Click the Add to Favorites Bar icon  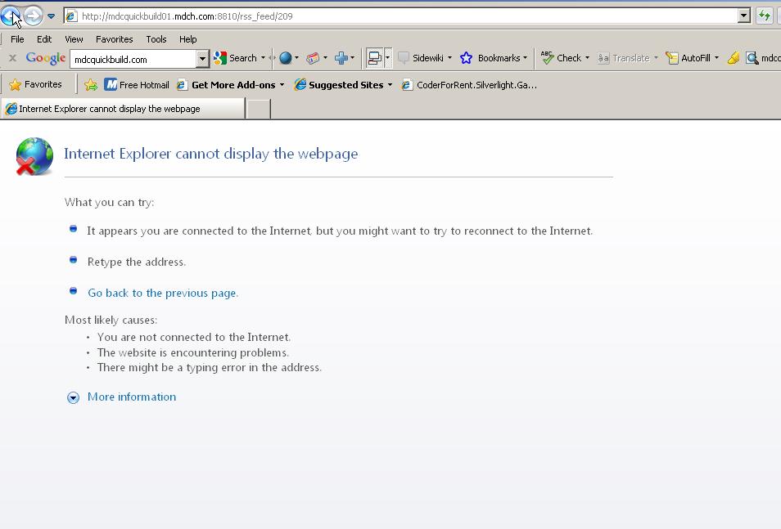(91, 84)
